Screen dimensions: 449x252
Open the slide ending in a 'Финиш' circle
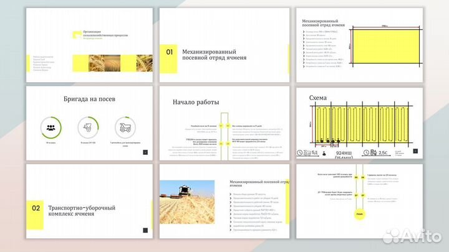(x=359, y=201)
